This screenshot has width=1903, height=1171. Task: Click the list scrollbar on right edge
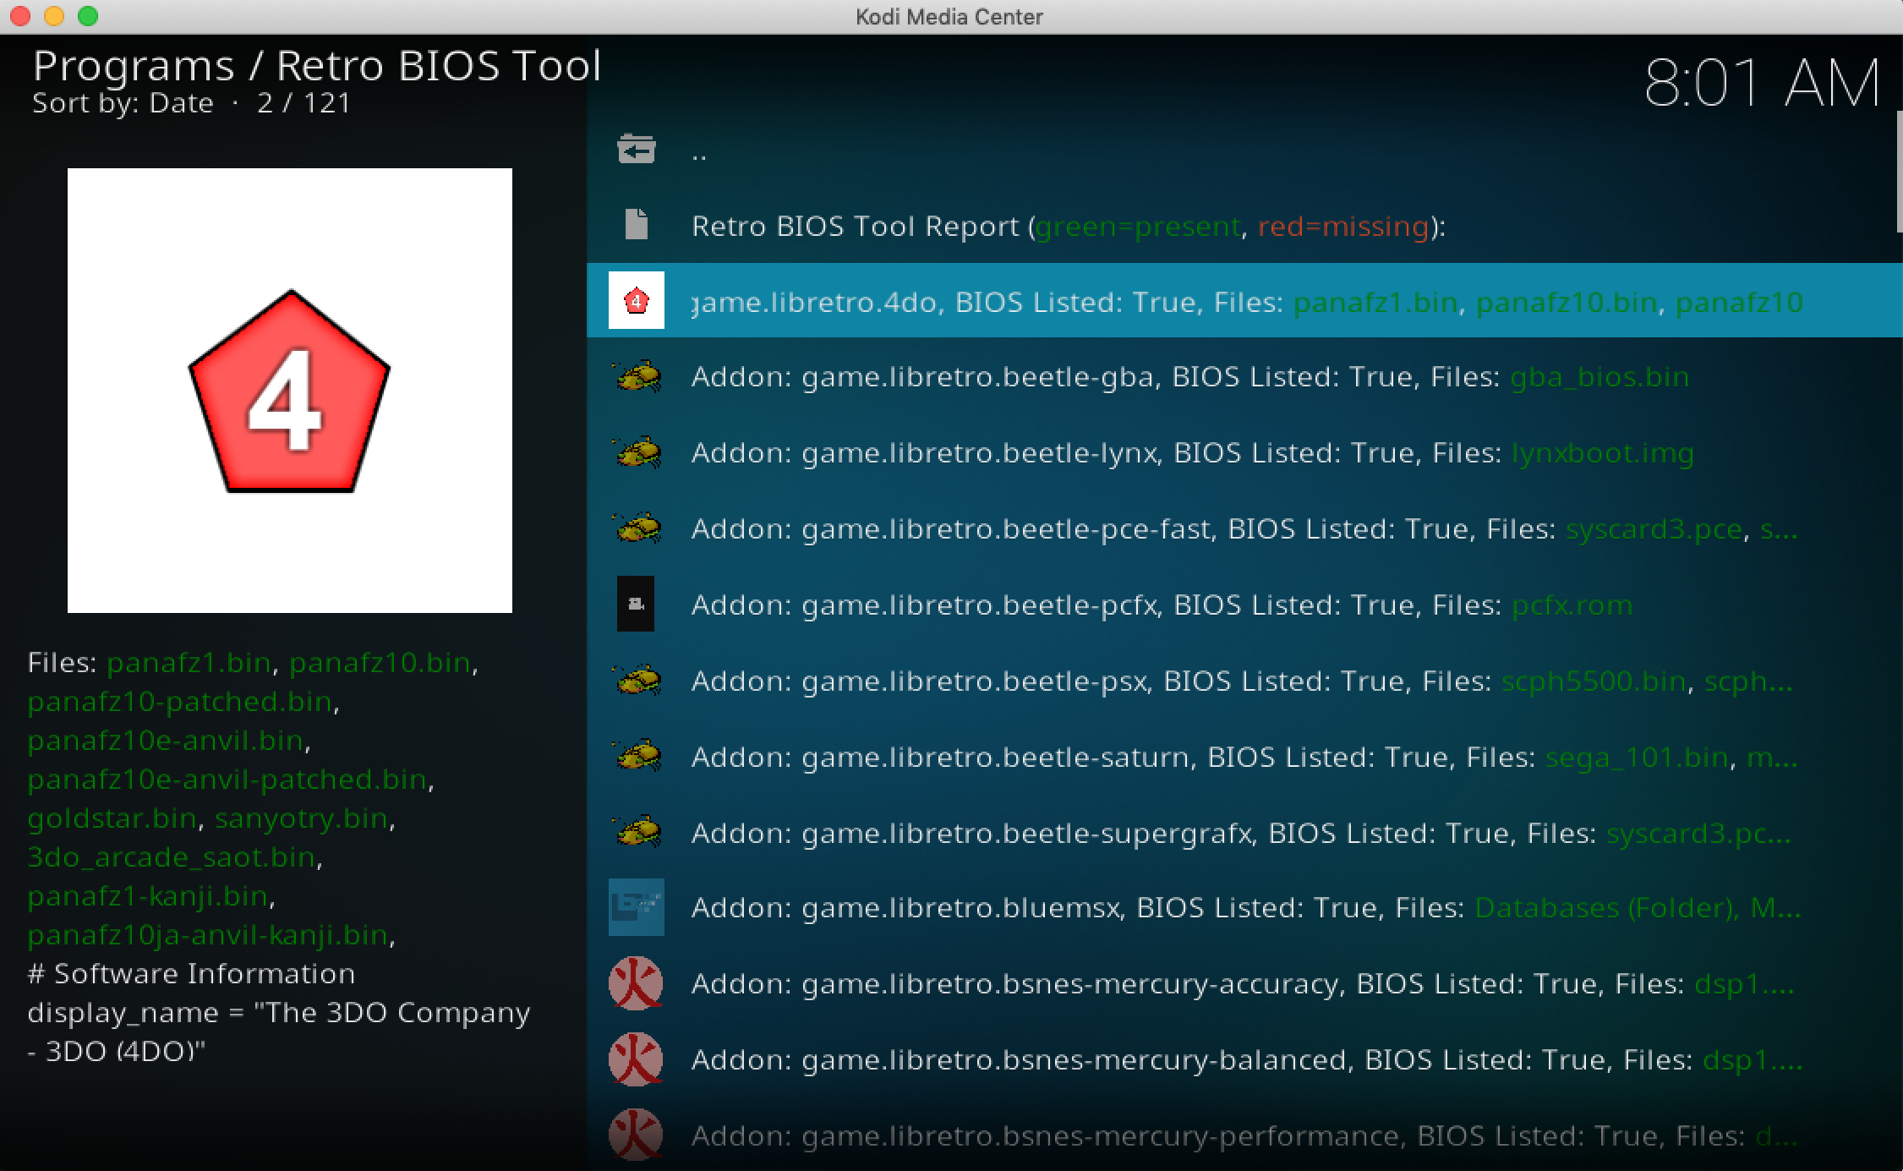[x=1898, y=173]
